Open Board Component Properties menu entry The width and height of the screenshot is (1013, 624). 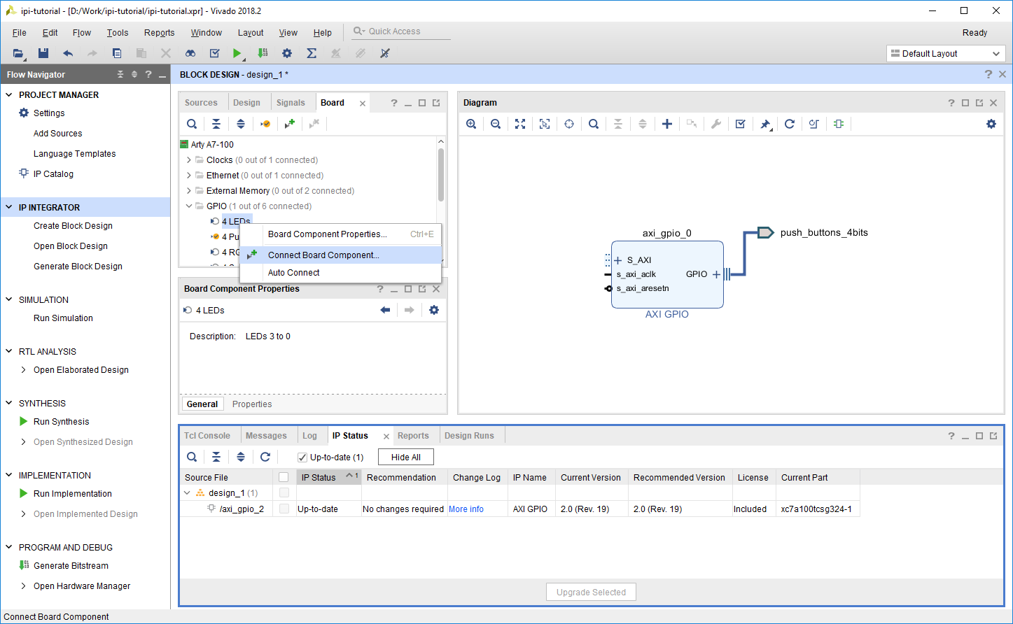pos(340,234)
